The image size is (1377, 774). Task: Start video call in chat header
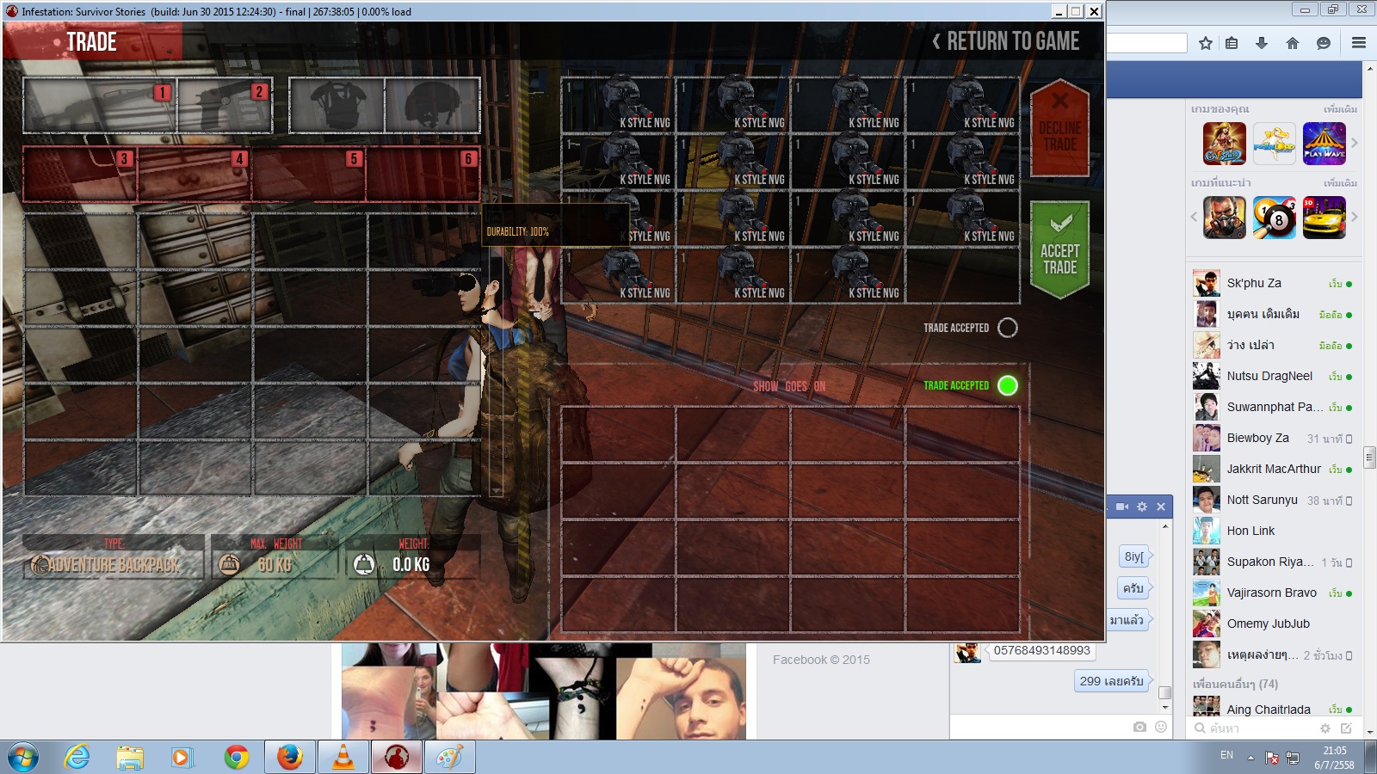pyautogui.click(x=1122, y=507)
